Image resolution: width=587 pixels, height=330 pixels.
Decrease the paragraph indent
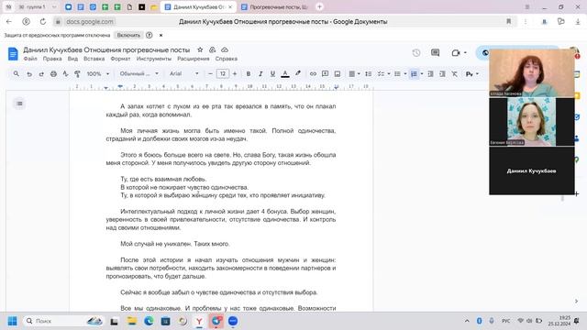click(x=430, y=74)
